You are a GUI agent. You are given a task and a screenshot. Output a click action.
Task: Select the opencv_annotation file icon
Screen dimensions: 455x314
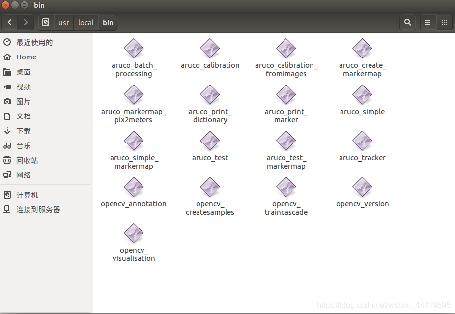coord(134,187)
